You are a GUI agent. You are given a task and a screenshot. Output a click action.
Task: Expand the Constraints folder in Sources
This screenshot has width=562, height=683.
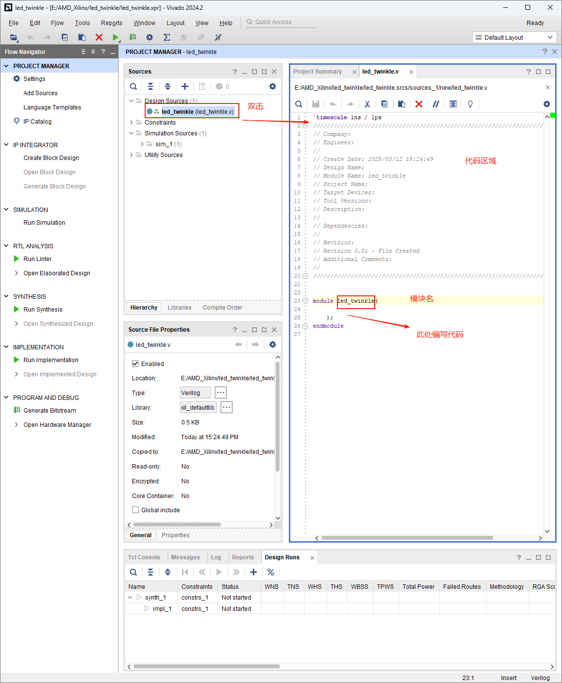click(131, 123)
